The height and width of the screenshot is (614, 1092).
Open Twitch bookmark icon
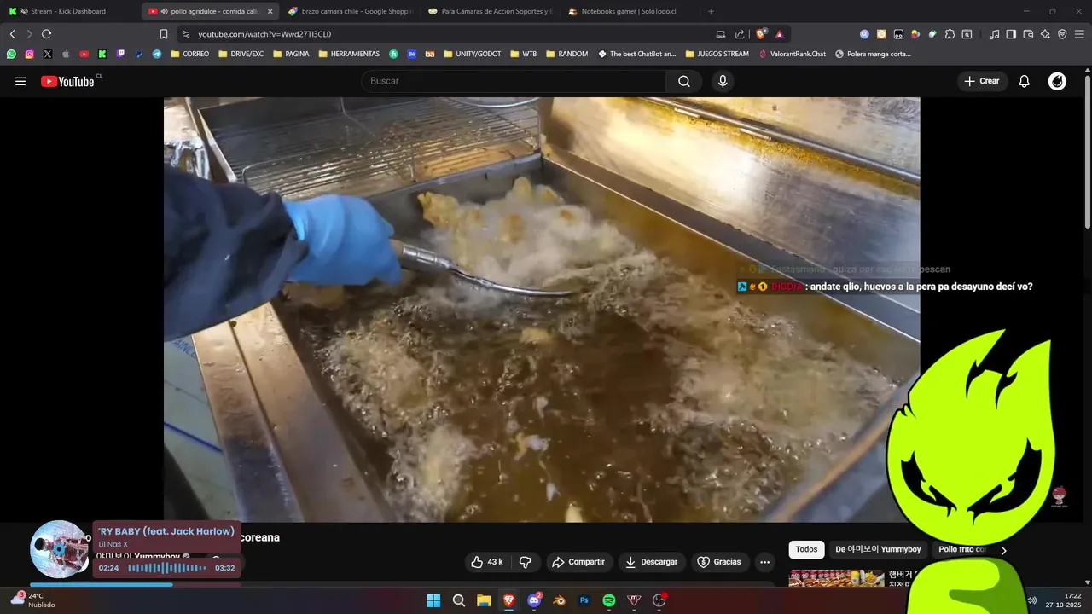(x=120, y=54)
